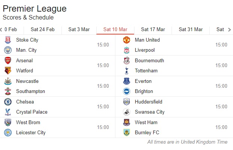The image size is (233, 150).
Task: Click the Chelsea lion crest
Action: (8, 102)
